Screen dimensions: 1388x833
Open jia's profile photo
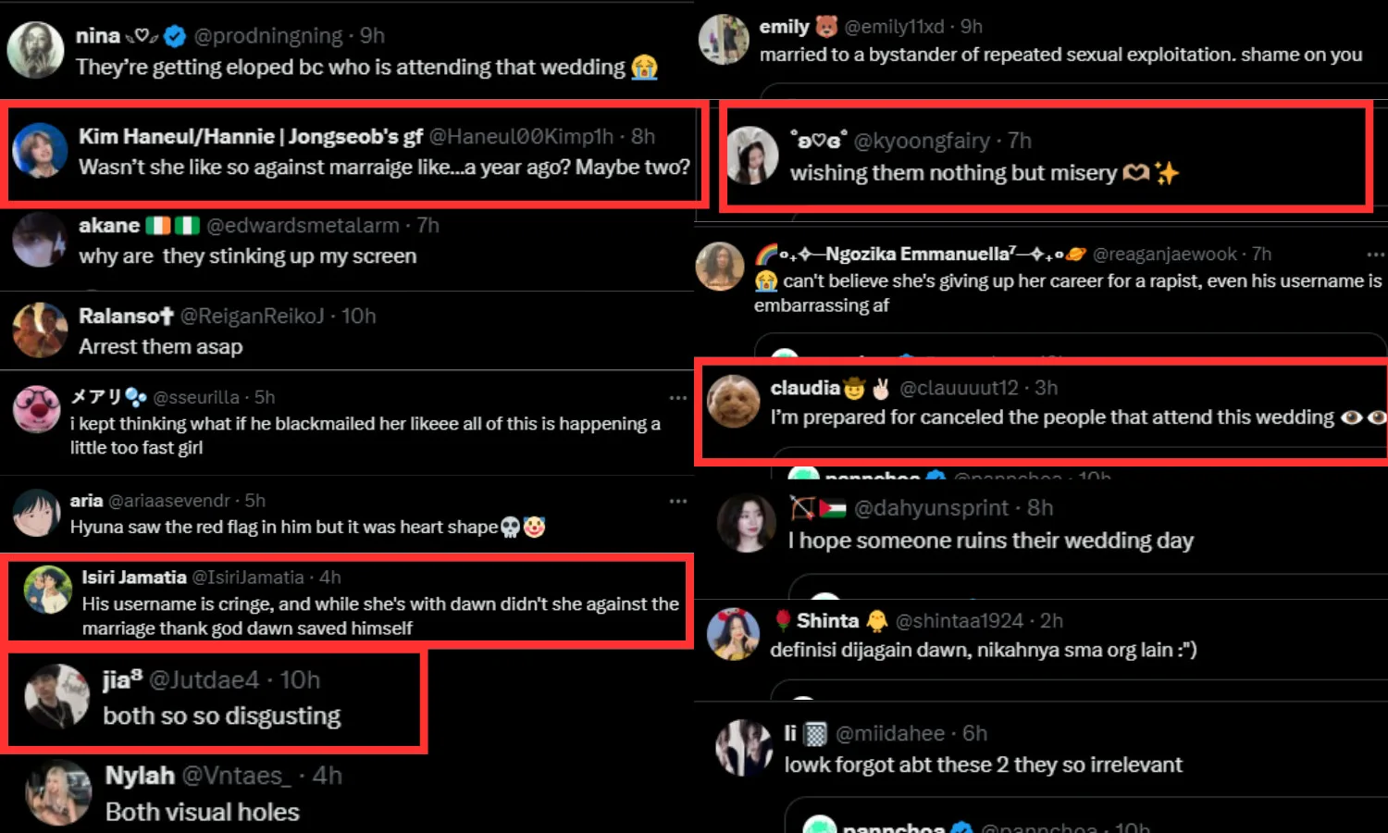tap(56, 696)
